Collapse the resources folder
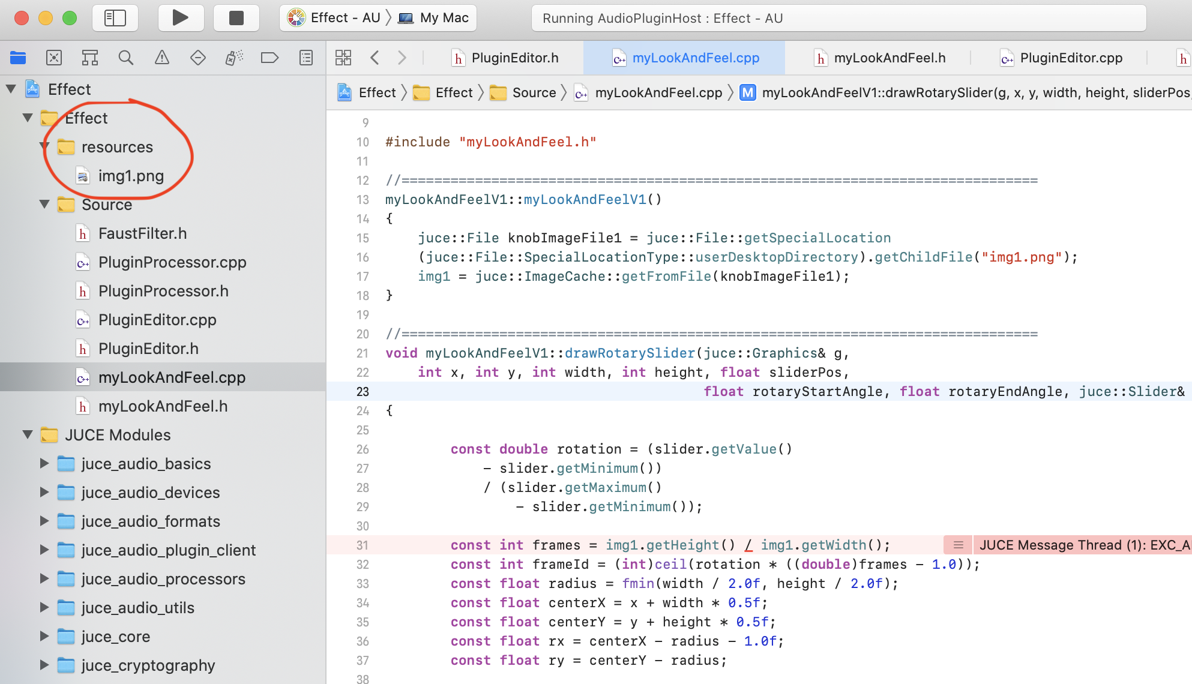Viewport: 1192px width, 684px height. tap(44, 146)
